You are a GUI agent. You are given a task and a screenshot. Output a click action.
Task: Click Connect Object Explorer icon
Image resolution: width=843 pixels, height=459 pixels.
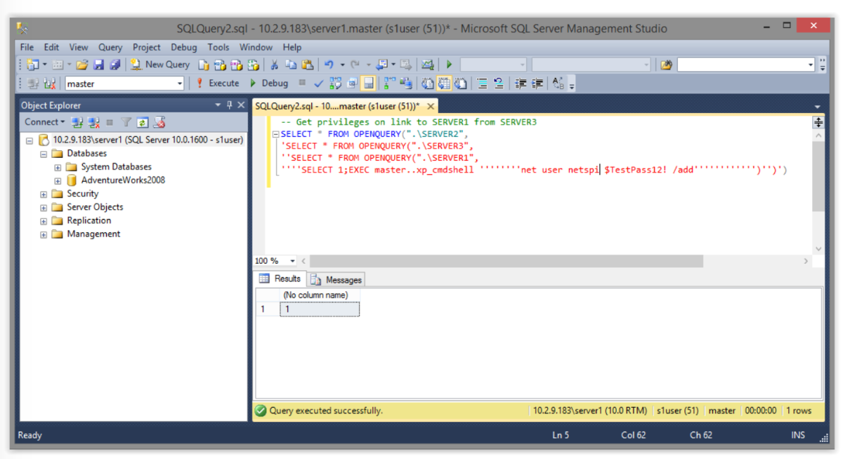tap(77, 122)
